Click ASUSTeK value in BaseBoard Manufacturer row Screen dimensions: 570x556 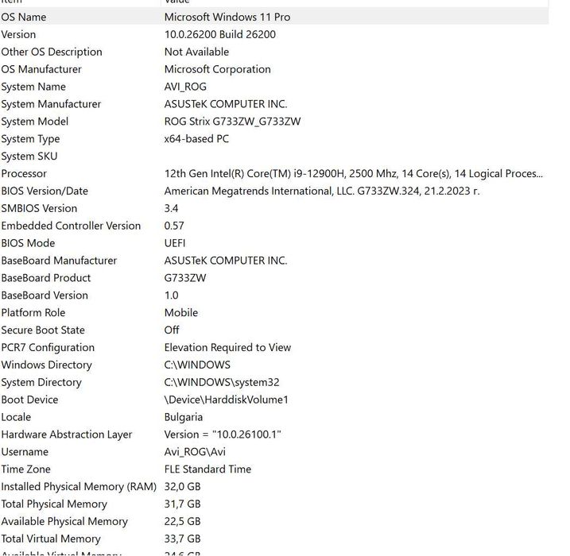(x=226, y=261)
